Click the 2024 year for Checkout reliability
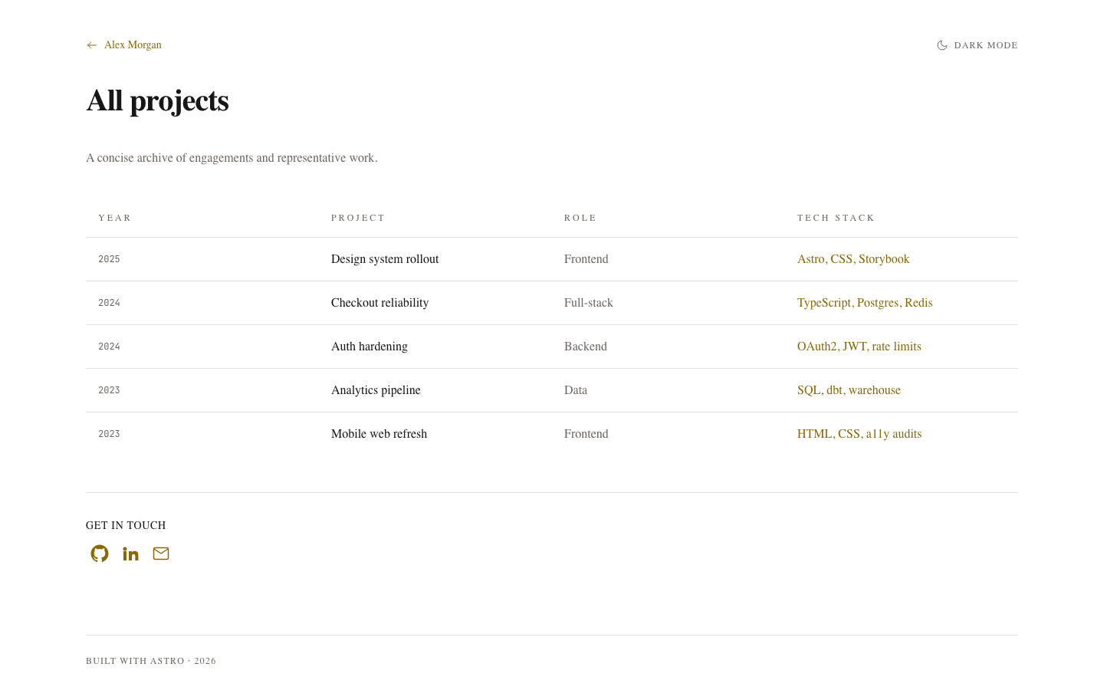 pos(109,303)
